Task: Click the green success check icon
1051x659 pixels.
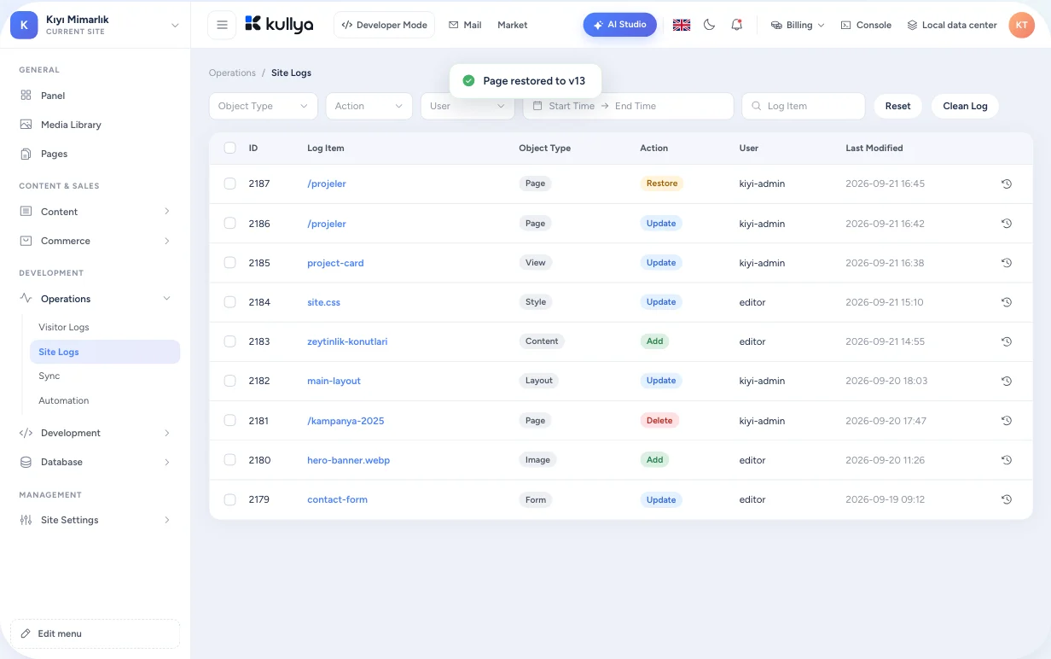Action: (x=468, y=81)
